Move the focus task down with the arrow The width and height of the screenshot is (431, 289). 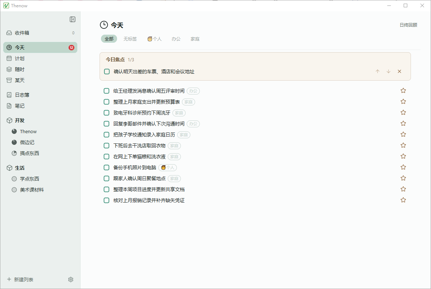point(388,72)
